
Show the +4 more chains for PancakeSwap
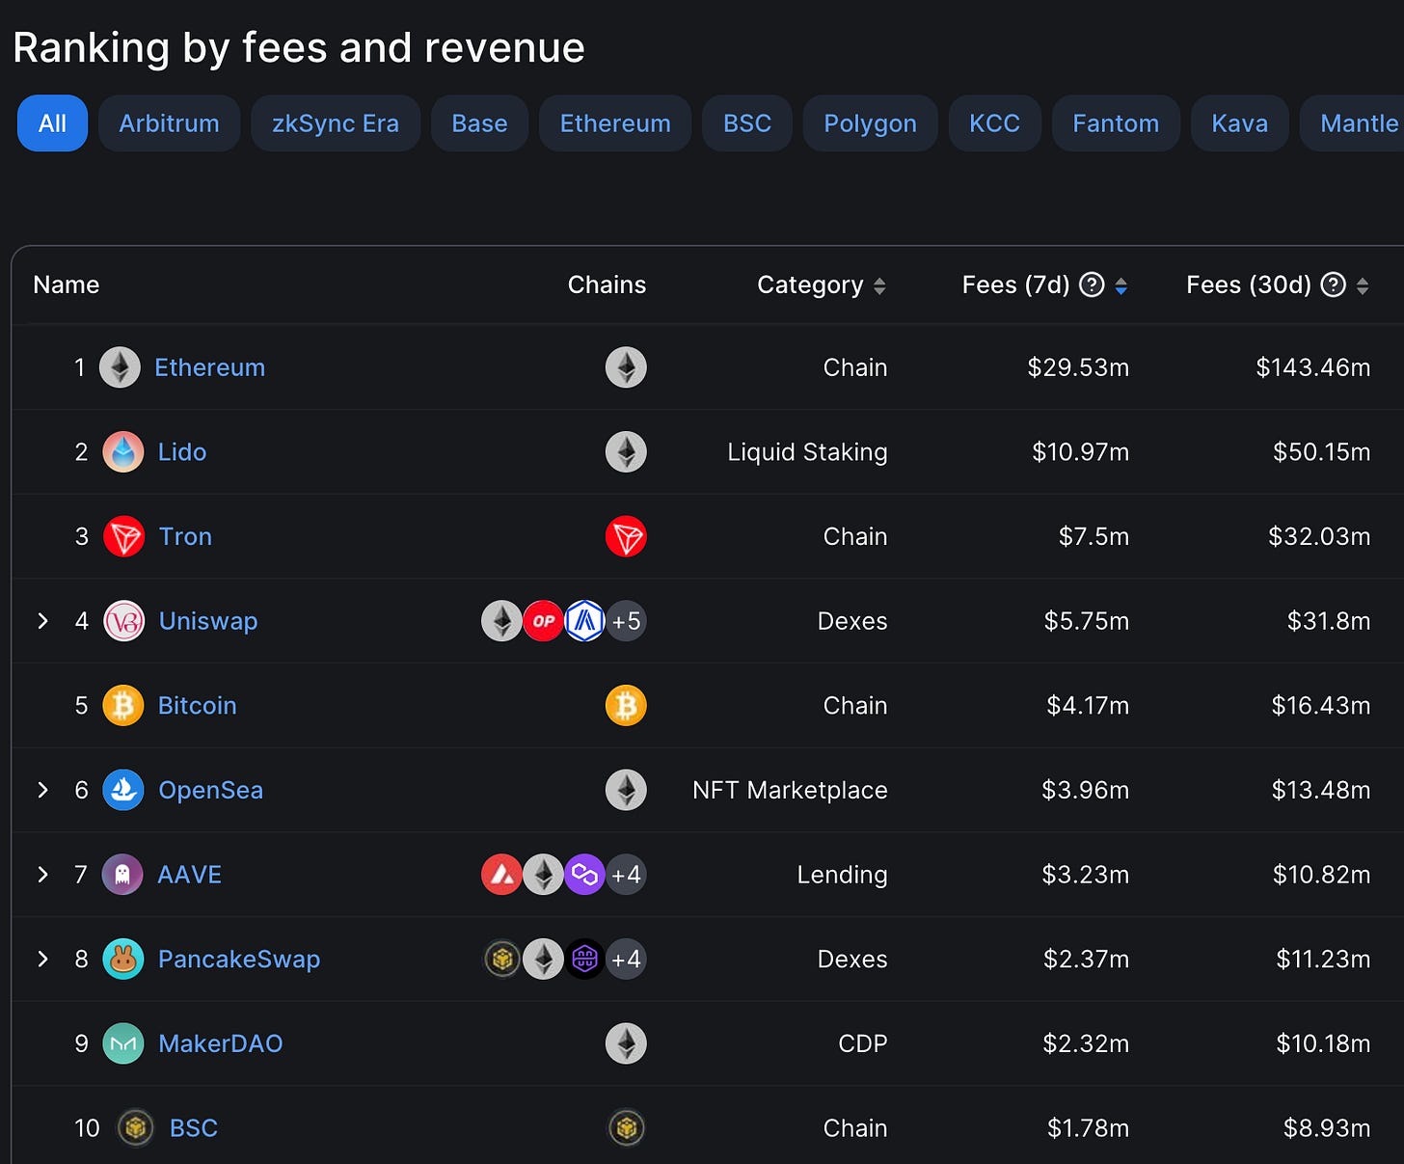pos(626,959)
